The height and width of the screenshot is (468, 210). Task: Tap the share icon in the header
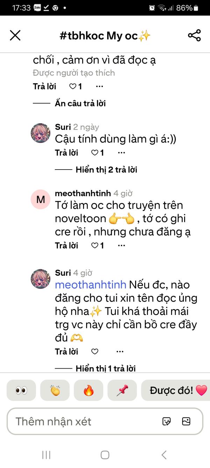(194, 35)
